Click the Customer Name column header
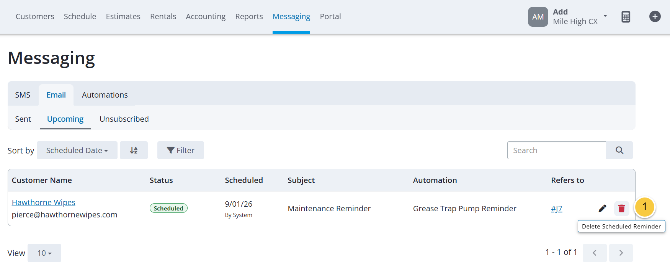Viewport: 670px width, 266px height. click(x=42, y=180)
